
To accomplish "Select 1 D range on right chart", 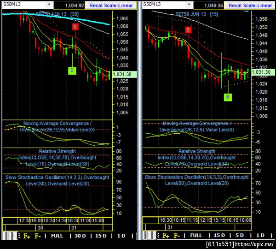I will 260,236.
